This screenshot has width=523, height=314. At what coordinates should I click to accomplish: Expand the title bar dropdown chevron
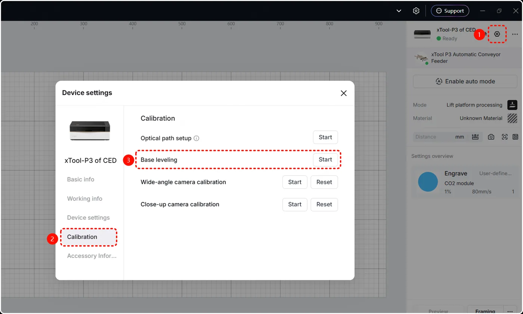tap(399, 11)
